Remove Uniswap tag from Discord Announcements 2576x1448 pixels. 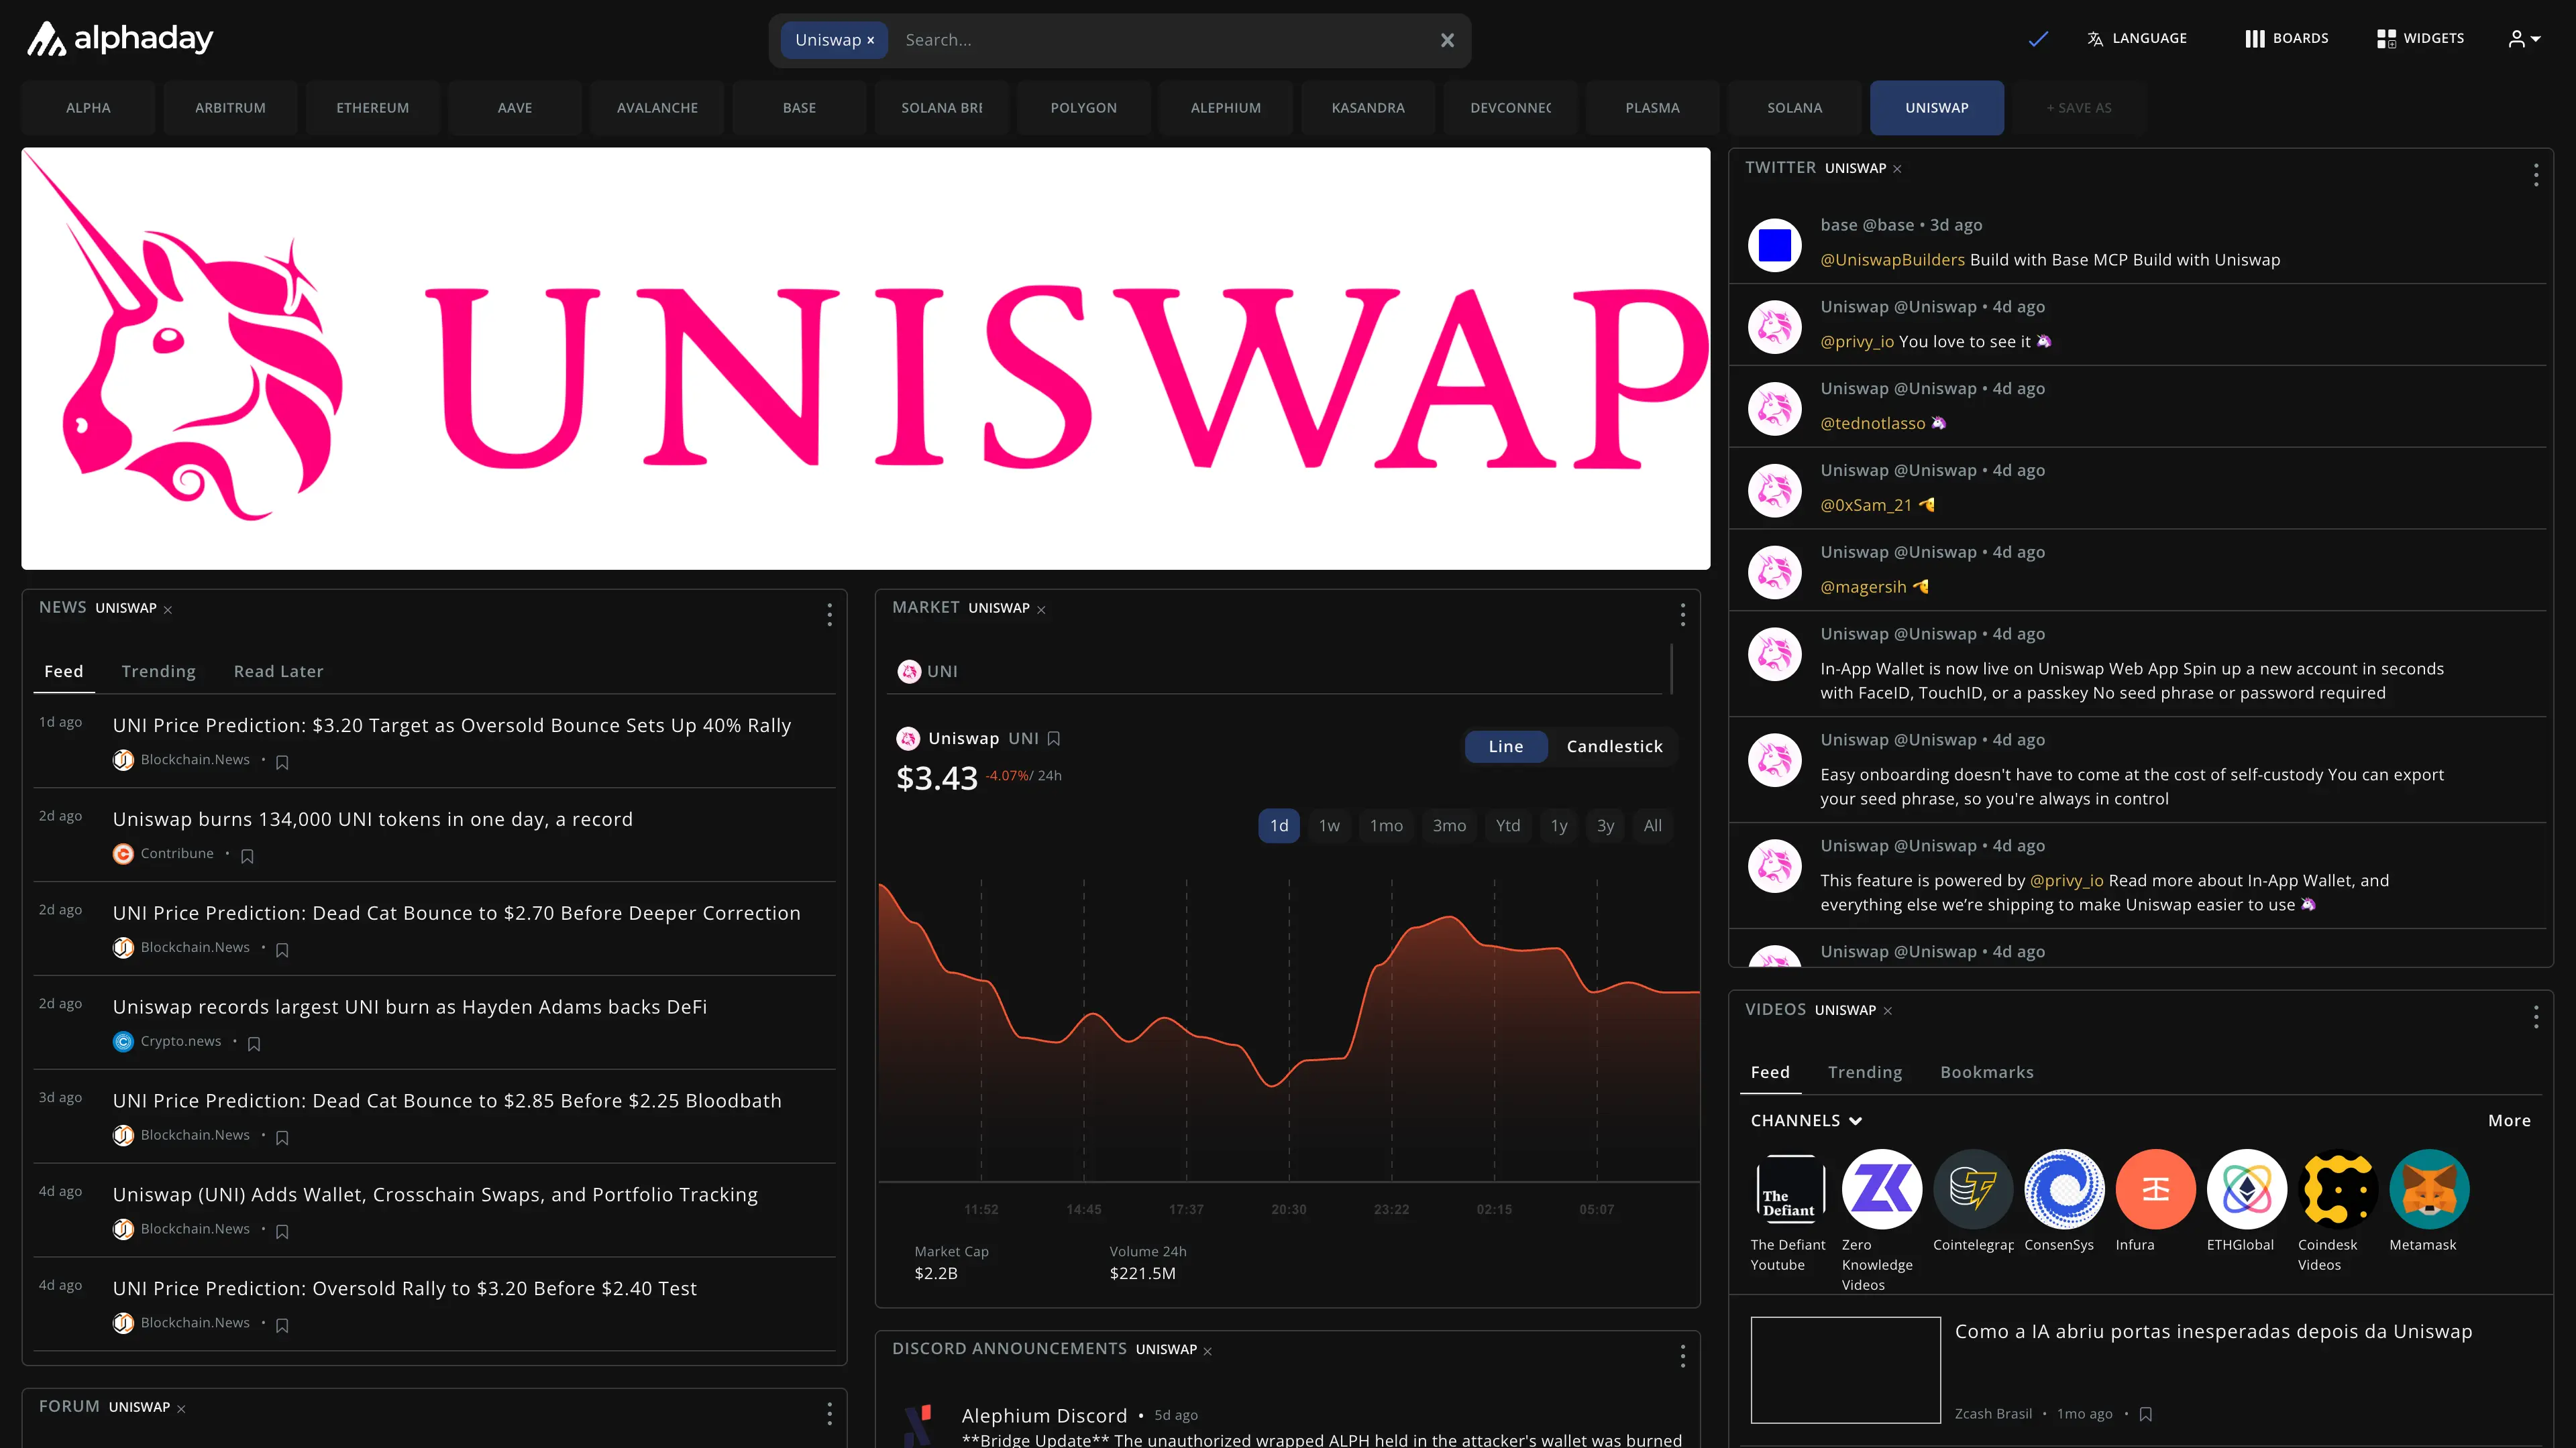pos(1208,1351)
